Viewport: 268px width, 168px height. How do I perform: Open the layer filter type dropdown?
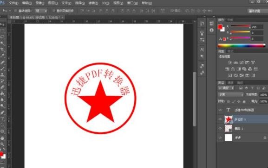pos(226,88)
